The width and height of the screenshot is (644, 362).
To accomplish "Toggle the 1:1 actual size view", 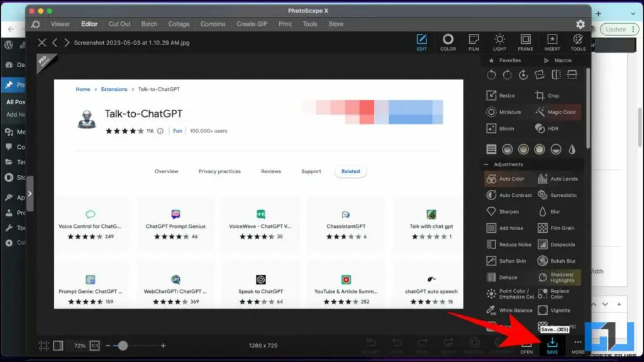I will (x=94, y=346).
